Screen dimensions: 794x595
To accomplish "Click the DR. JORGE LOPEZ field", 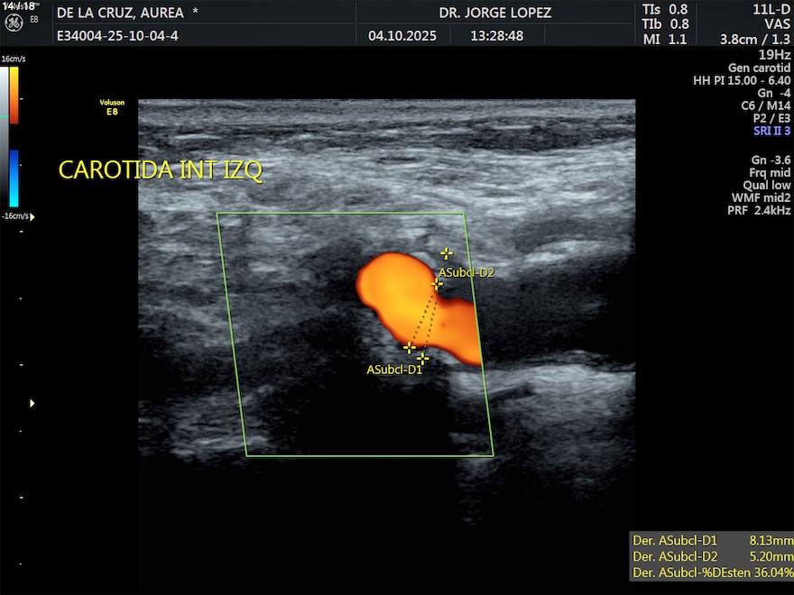I will (x=494, y=13).
